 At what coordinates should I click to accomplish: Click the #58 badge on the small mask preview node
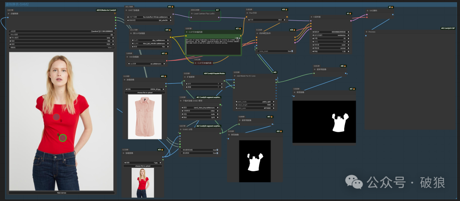[x=279, y=131]
